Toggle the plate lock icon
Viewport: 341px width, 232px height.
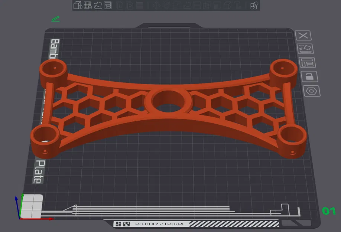point(309,76)
